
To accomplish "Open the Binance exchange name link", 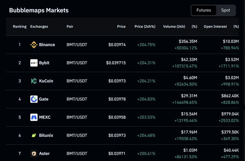I will click(47, 45).
